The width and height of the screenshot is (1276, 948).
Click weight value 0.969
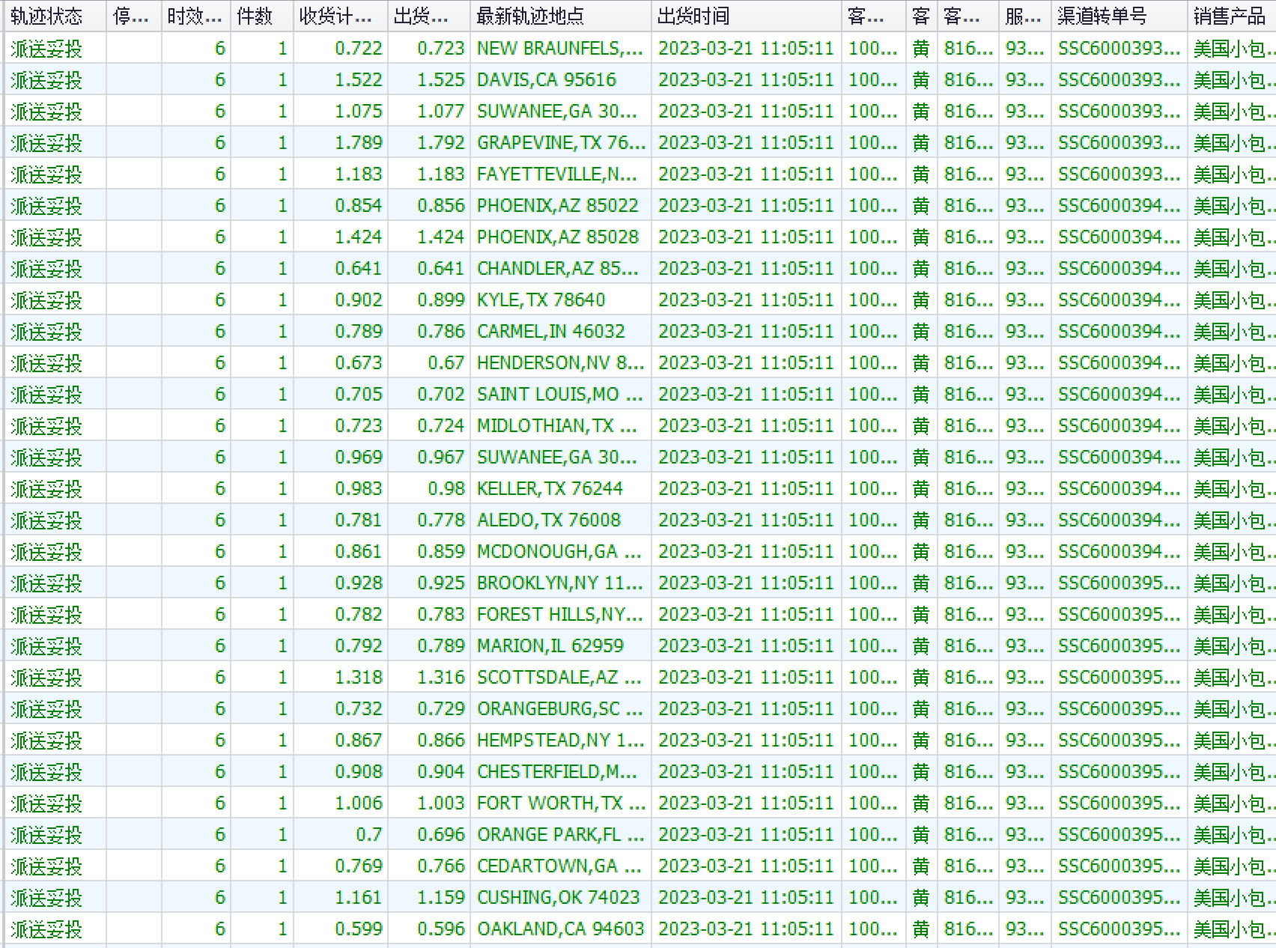359,458
